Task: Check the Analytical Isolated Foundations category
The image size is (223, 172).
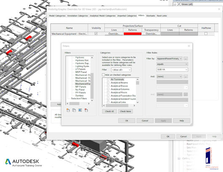Action: click(108, 99)
